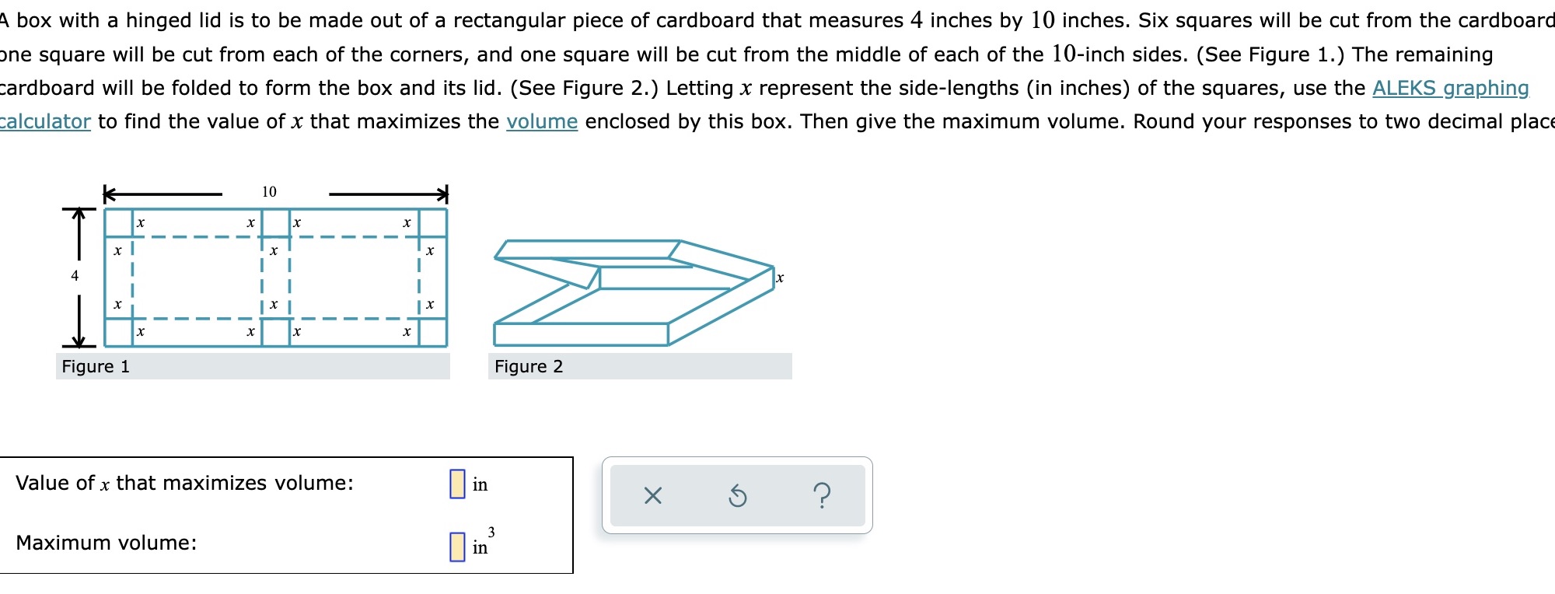Click the X icon to erase entered responses
1555x594 pixels.
[653, 497]
